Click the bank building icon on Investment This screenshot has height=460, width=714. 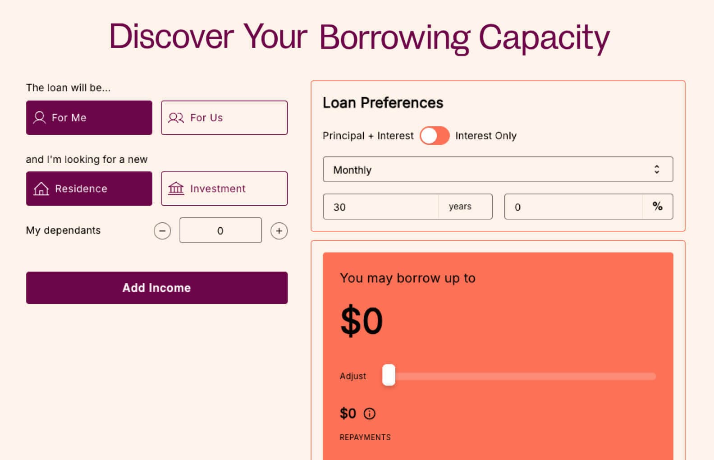tap(176, 188)
